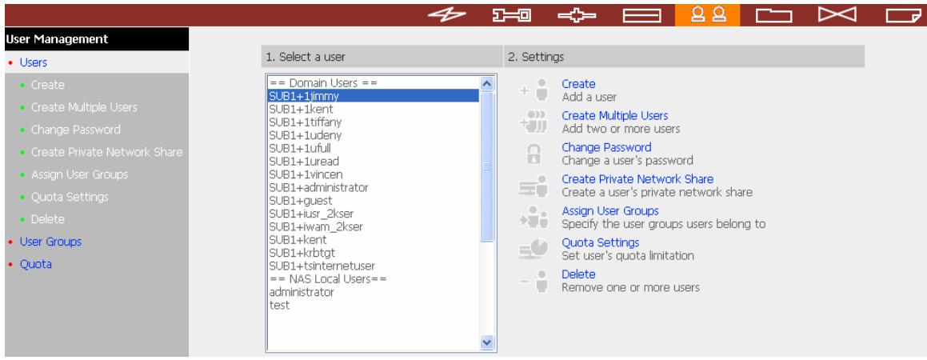Screen dimensions: 927x360
Task: Open Quota Settings link in Settings panel
Action: point(600,243)
